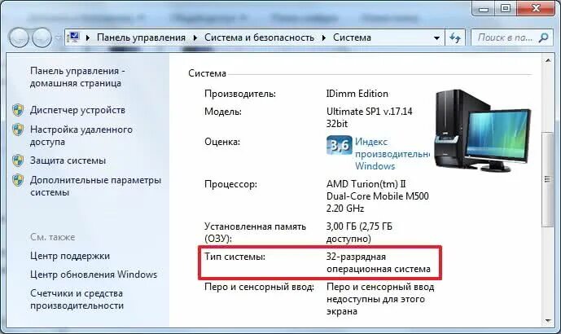Click the Производитель label
The width and height of the screenshot is (561, 334).
point(240,94)
